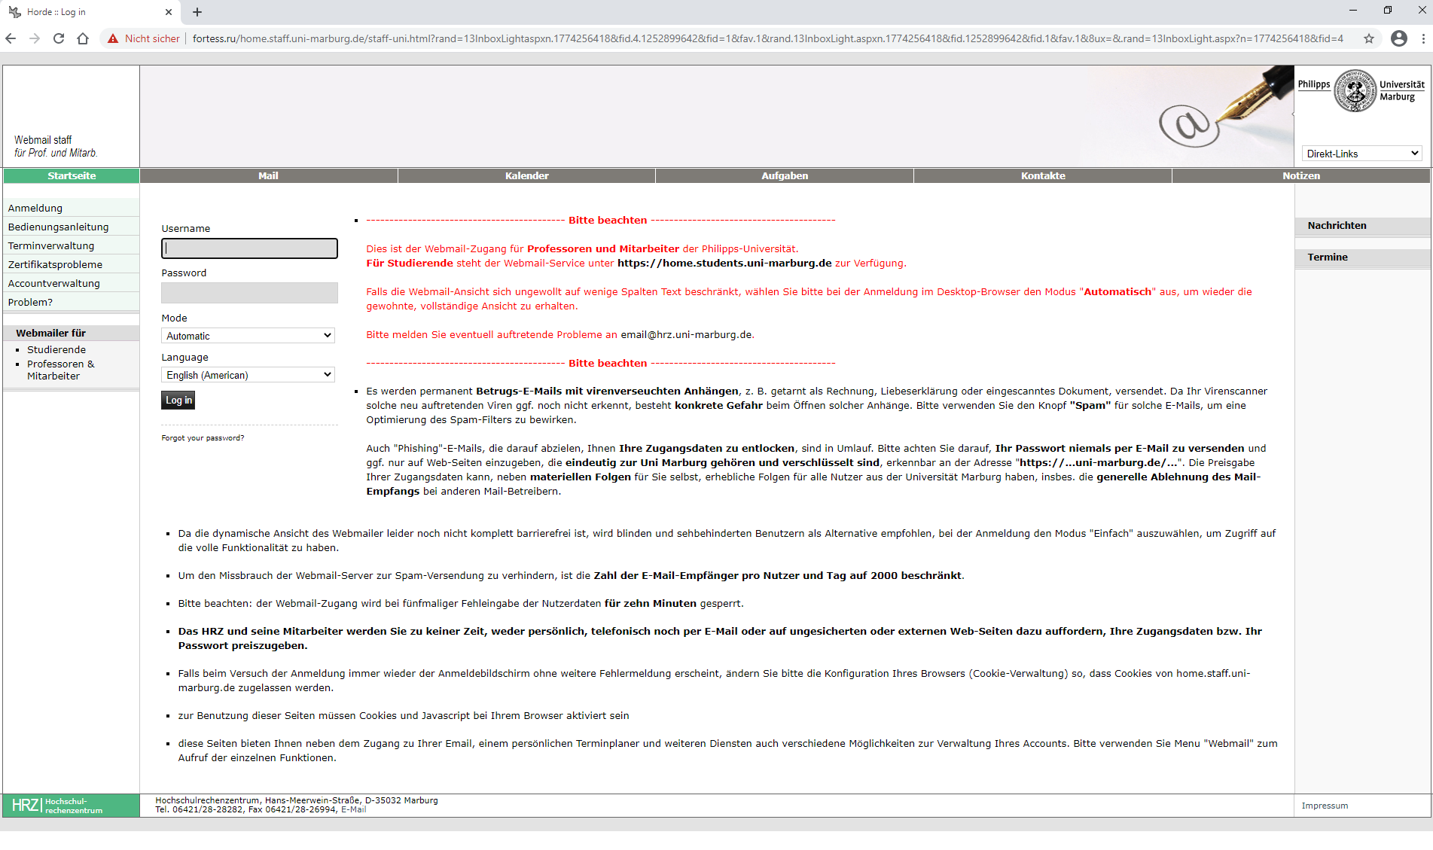Screen dimensions: 1433x850
Task: Open the Bedienungsanleitung sidebar link
Action: (x=59, y=227)
